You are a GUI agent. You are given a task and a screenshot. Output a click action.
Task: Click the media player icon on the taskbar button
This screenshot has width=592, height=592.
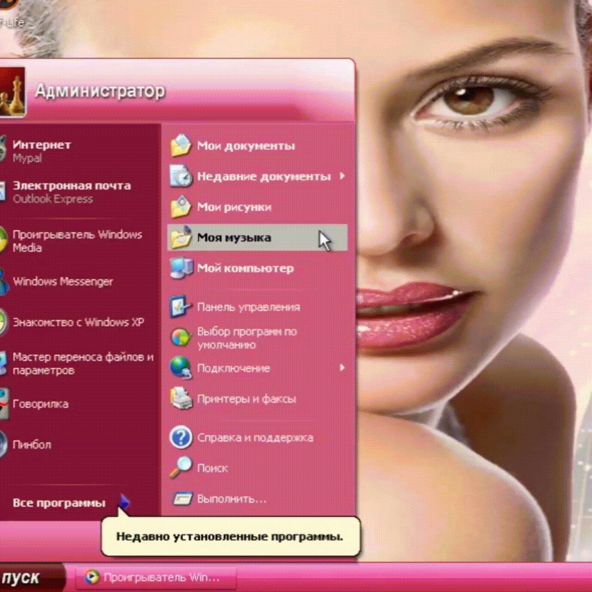point(92,577)
